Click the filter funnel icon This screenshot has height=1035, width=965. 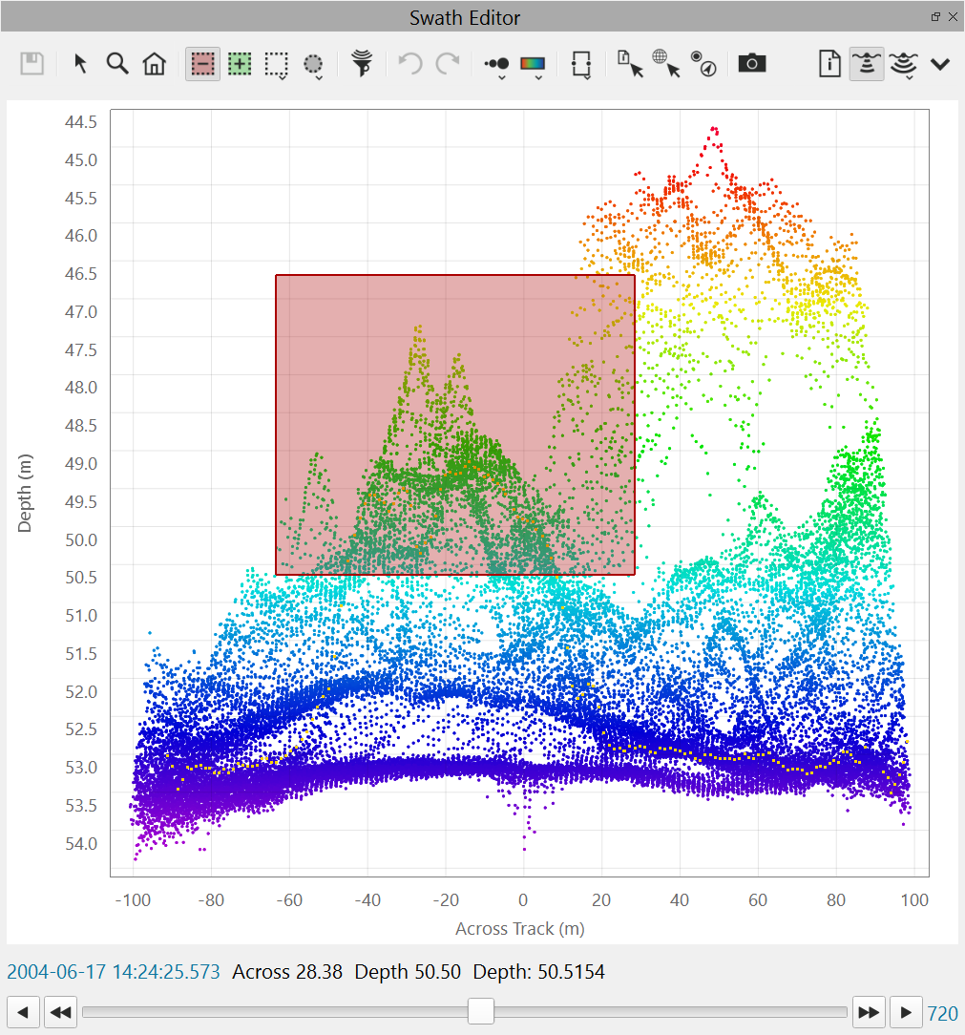[x=362, y=64]
